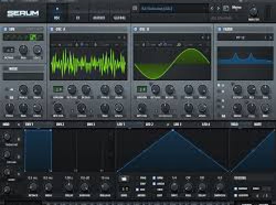The height and width of the screenshot is (205, 276).
Task: Select a Sub oscillator waveform shape
Action: 23,37
